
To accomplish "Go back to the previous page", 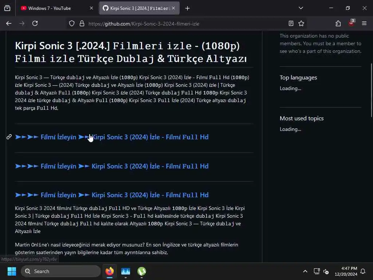I will point(9,23).
